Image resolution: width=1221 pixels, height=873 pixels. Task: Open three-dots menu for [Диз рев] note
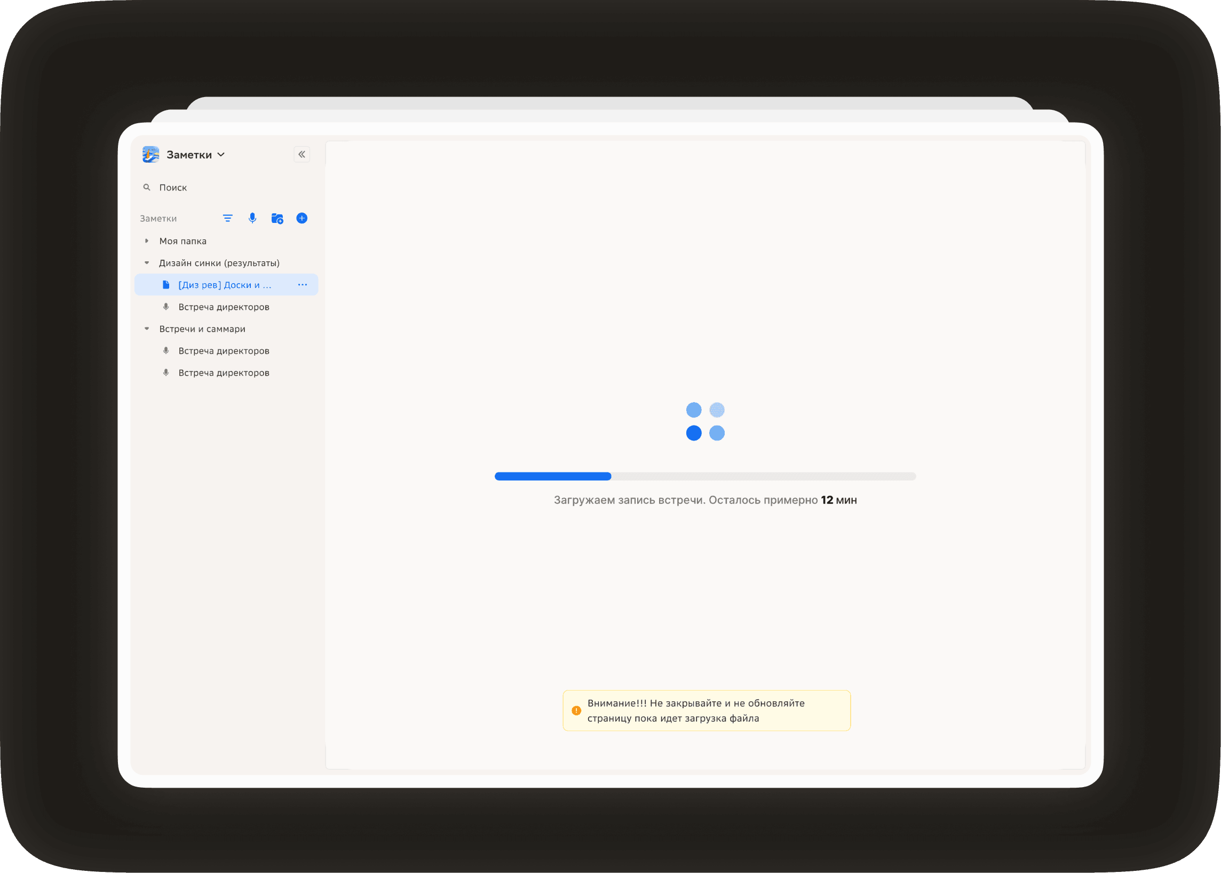tap(302, 285)
